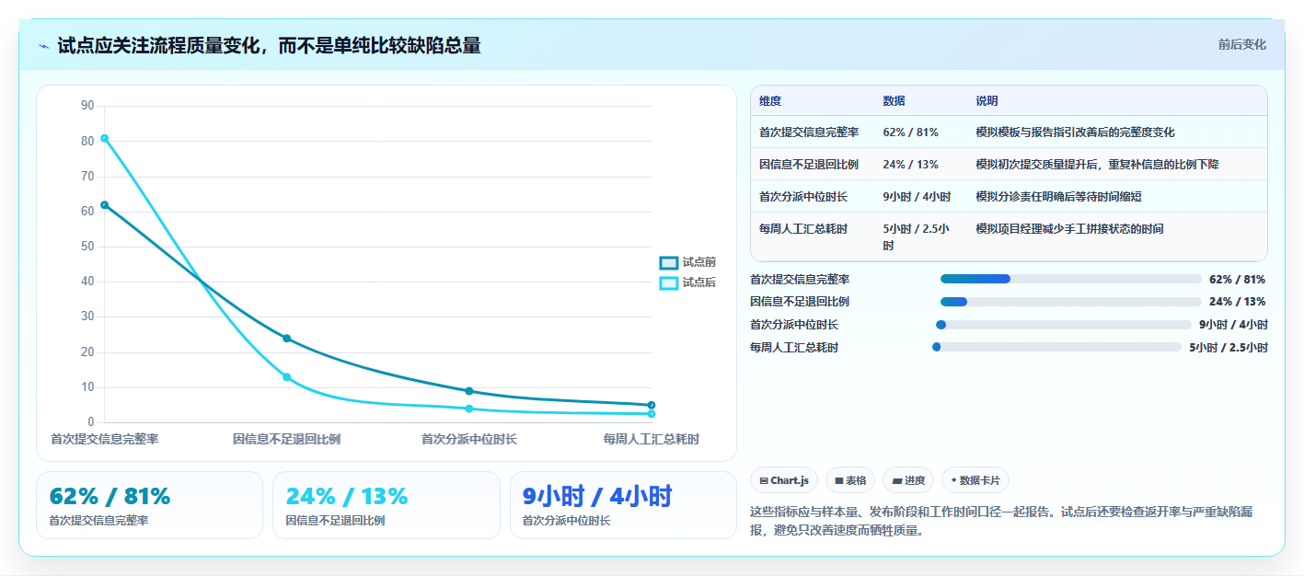The width and height of the screenshot is (1304, 576).
Task: Click the 5小时 / 2.5小时 table value
Action: click(917, 237)
